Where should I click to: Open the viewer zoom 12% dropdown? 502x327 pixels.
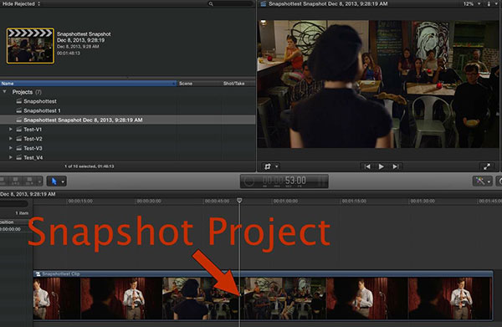472,4
